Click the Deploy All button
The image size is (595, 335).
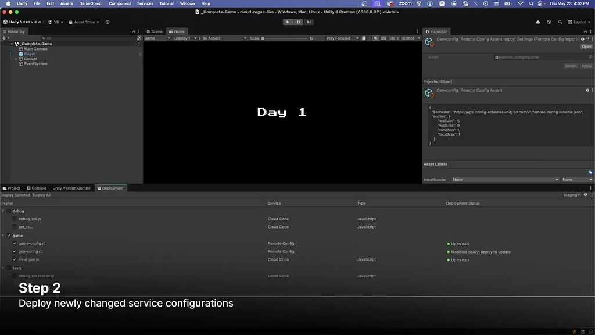pyautogui.click(x=41, y=195)
